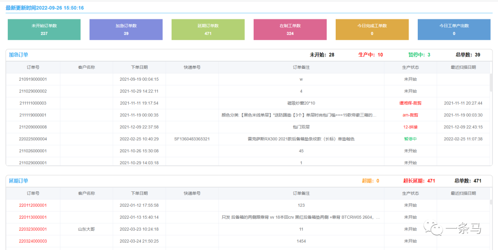Open the 延期订单数 471 summary card
The width and height of the screenshot is (498, 250).
tap(208, 30)
